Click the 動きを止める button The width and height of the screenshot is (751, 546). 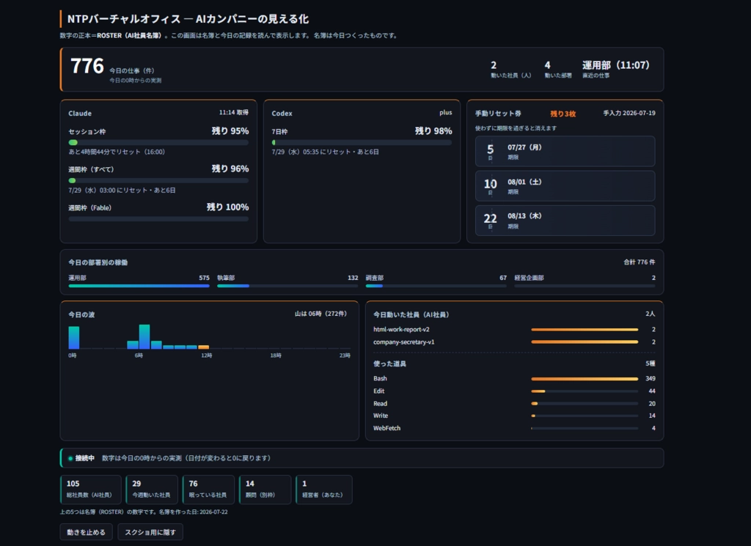click(x=87, y=532)
